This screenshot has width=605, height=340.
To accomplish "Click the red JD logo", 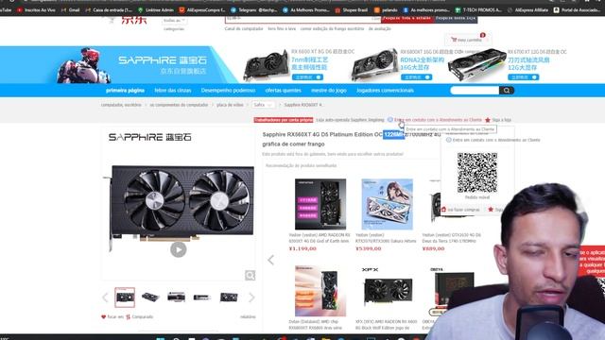I will click(134, 20).
